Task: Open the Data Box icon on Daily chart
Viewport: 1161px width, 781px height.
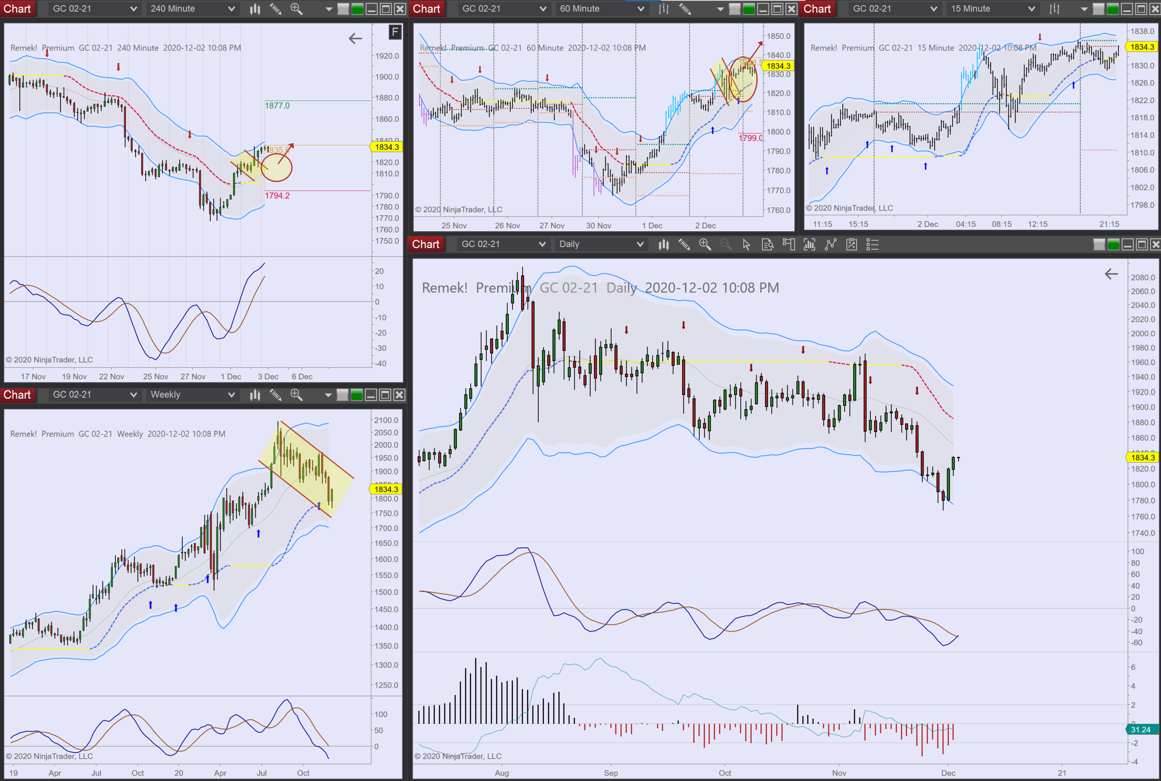Action: coord(767,244)
